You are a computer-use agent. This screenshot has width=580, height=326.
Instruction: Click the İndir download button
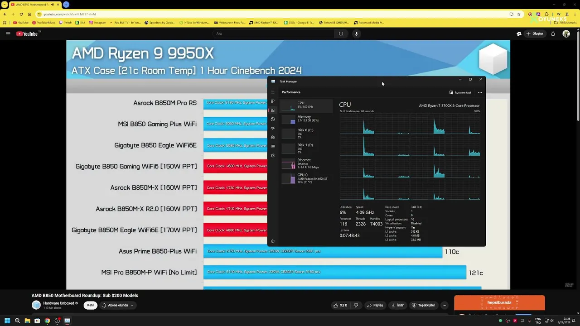pos(397,305)
